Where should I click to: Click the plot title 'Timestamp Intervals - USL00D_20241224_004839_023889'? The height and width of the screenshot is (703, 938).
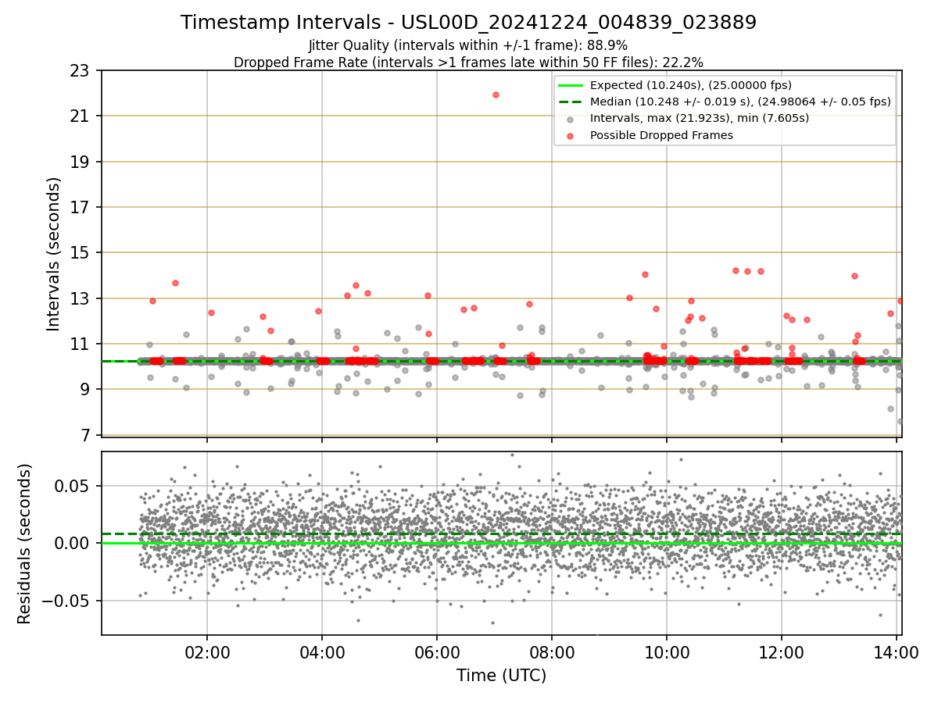(468, 23)
